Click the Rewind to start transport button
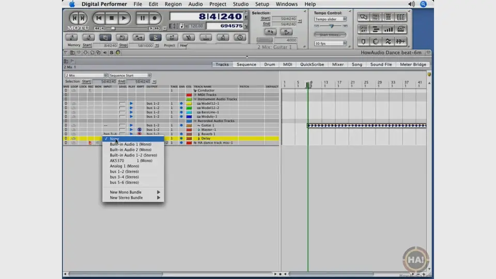Viewport: 496px width, 279px height. (x=99, y=18)
